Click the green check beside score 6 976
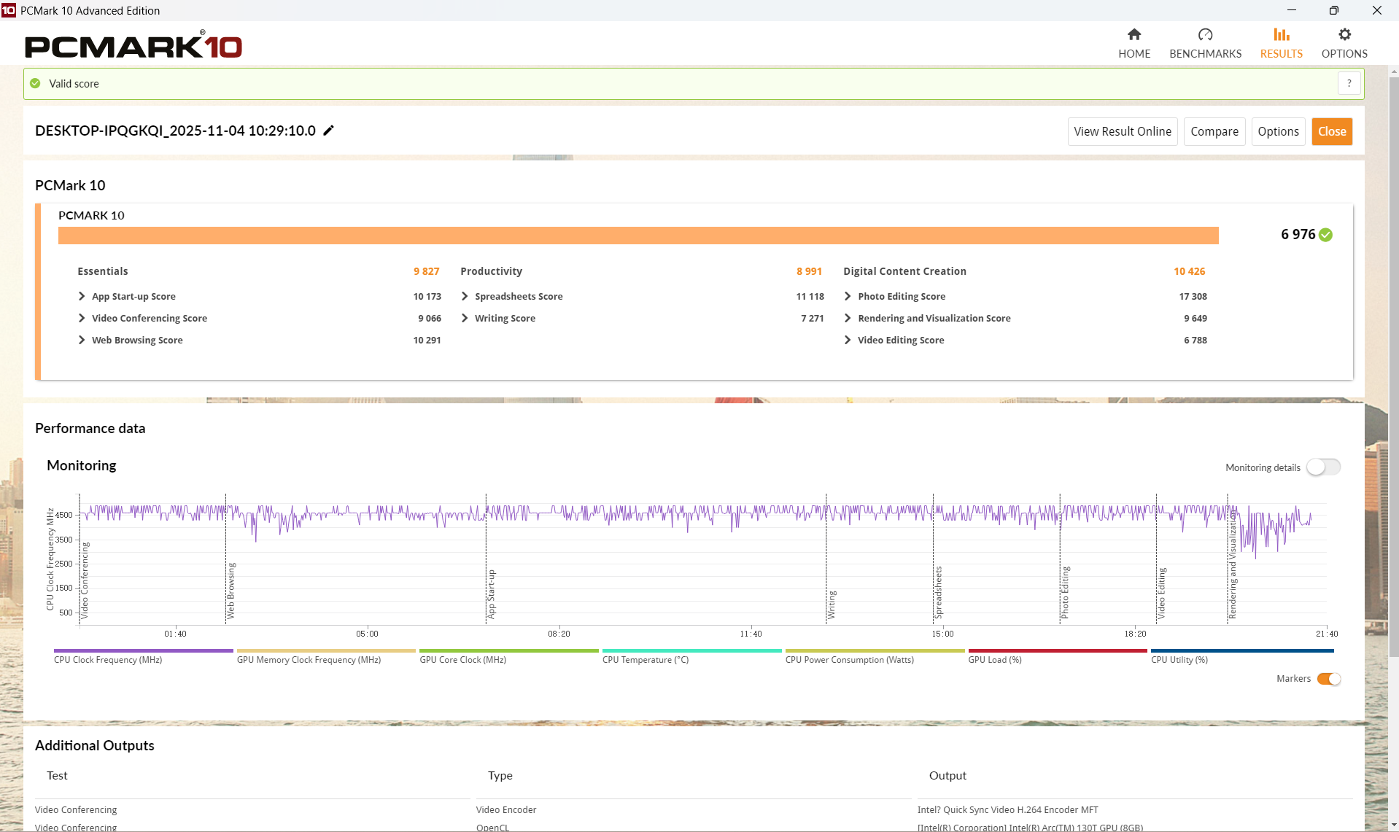 point(1325,235)
